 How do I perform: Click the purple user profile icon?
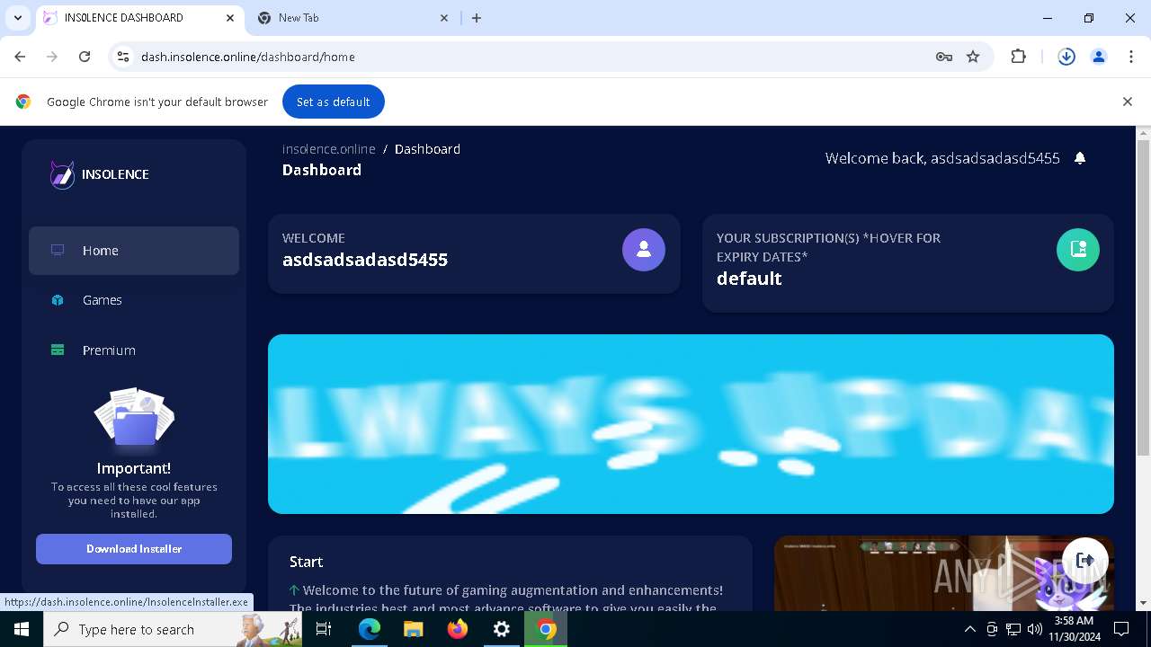click(x=644, y=250)
